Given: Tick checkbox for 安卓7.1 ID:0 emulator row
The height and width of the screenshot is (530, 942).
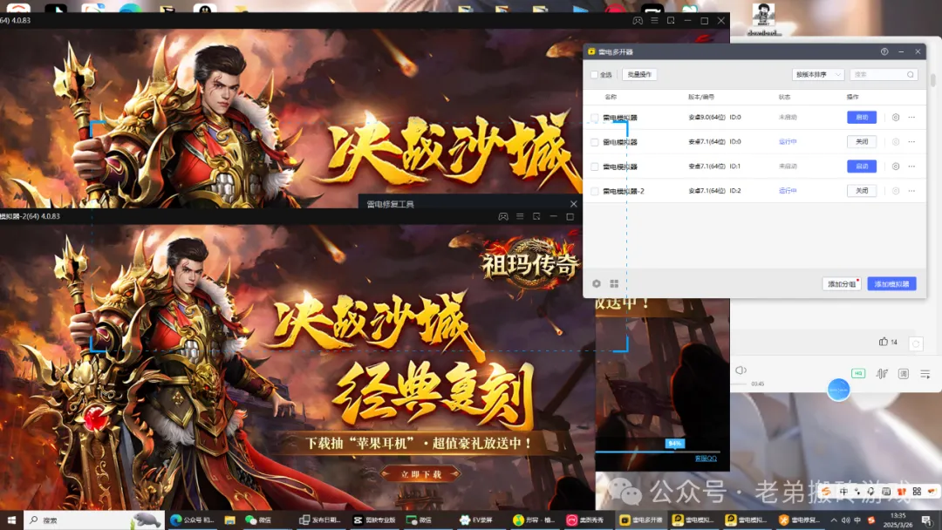Looking at the screenshot, I should tap(594, 142).
